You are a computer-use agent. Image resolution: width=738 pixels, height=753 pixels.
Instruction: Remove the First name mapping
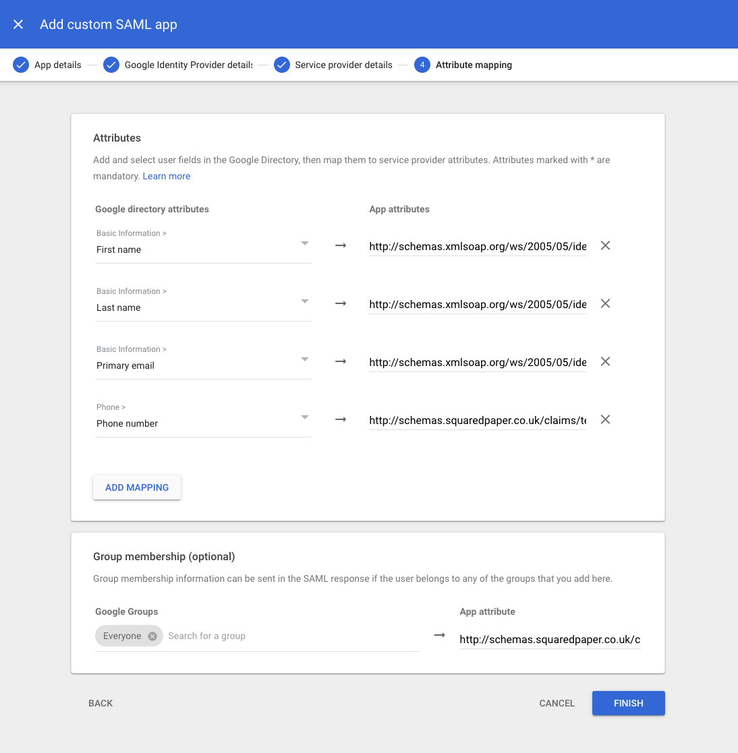click(605, 245)
